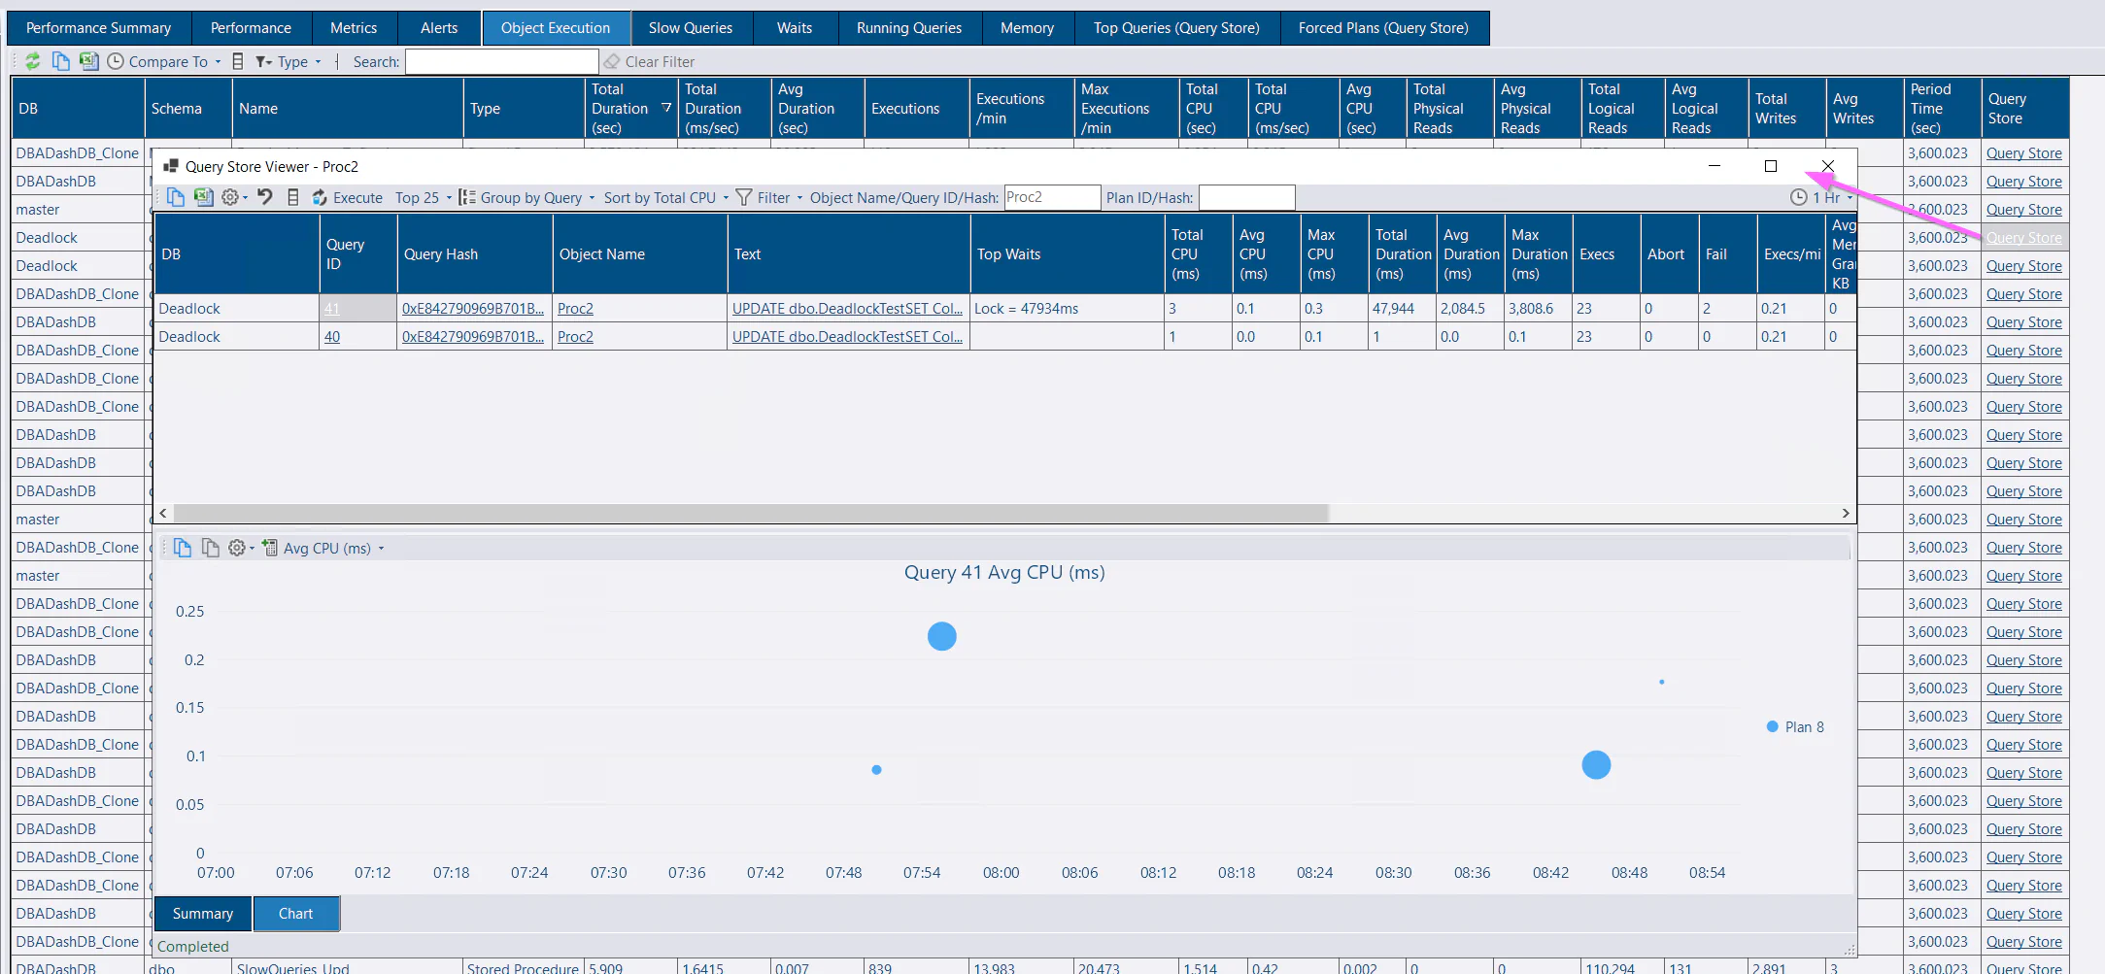Open the Excel export icon in Query Store Viewer
Image resolution: width=2105 pixels, height=974 pixels.
(204, 197)
